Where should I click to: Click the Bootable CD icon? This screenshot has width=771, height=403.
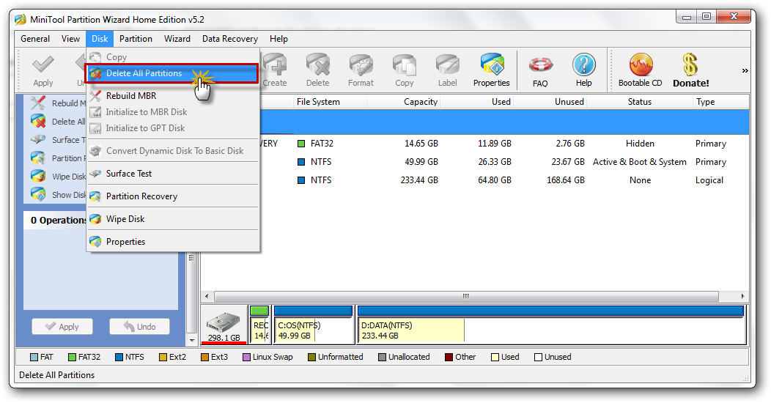(641, 64)
